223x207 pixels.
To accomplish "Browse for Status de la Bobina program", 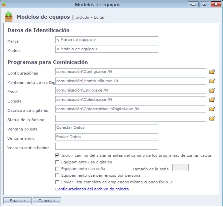I will point(212,118).
